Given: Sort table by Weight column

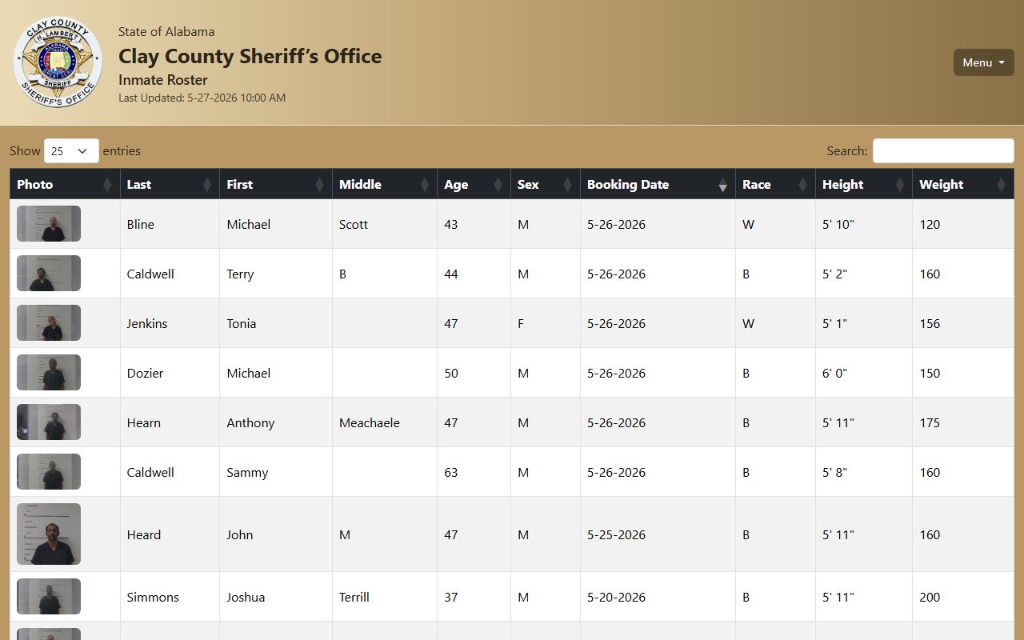Looking at the screenshot, I should (x=963, y=184).
